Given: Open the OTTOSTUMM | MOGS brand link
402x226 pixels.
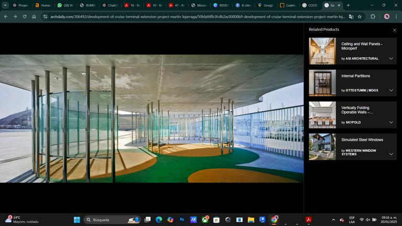Looking at the screenshot, I should click(x=362, y=90).
